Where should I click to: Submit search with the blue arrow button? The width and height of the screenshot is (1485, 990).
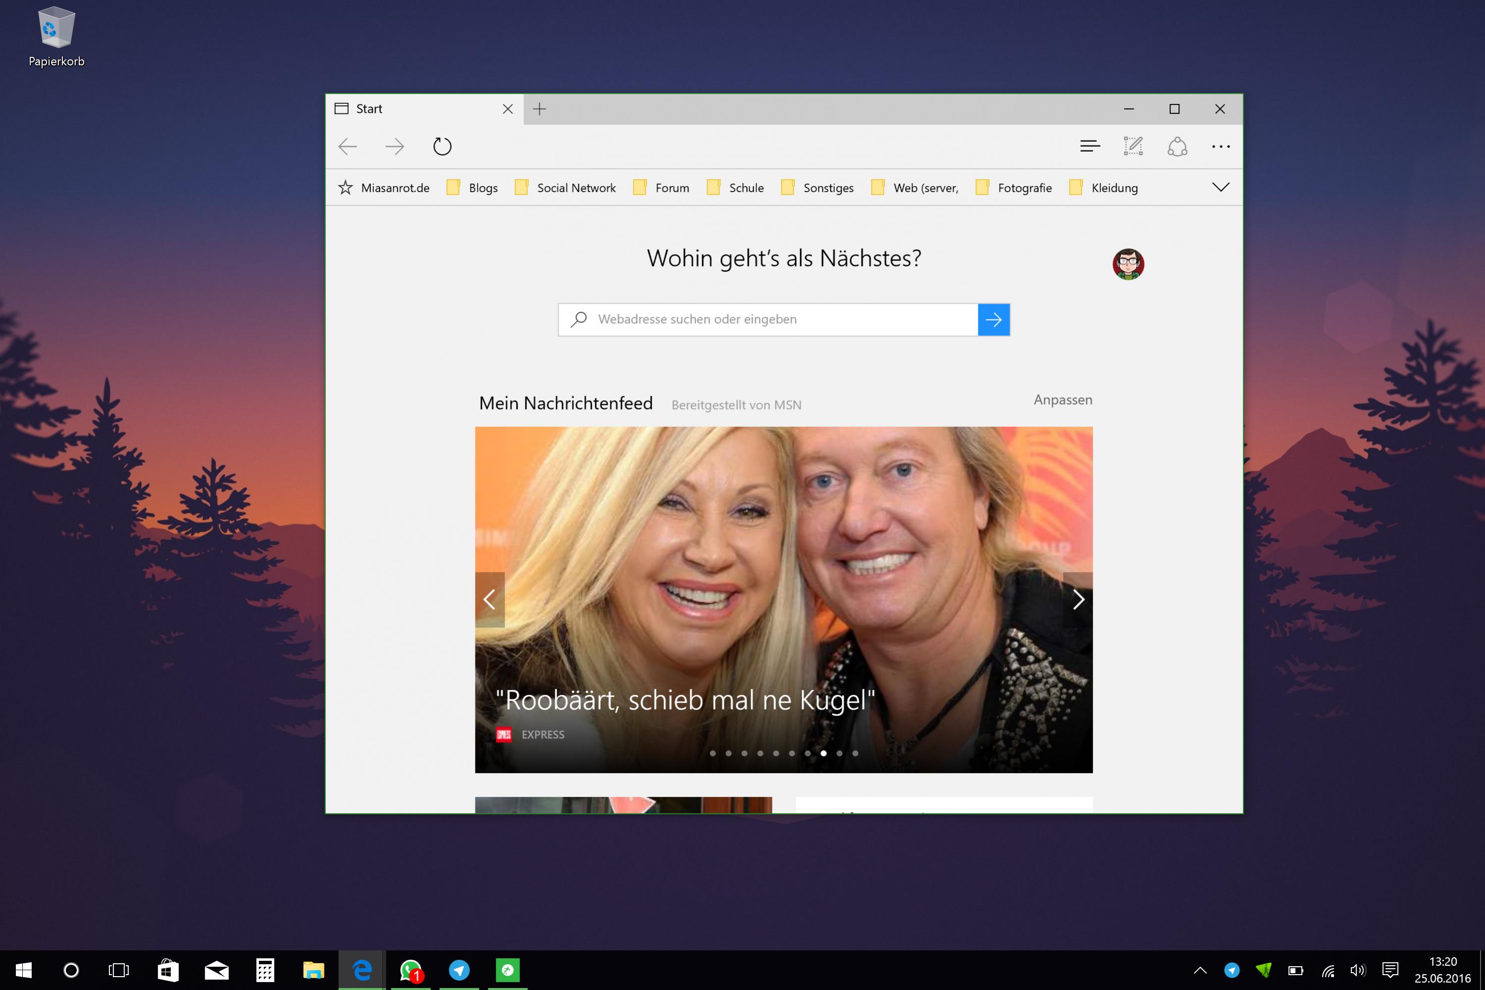993,319
